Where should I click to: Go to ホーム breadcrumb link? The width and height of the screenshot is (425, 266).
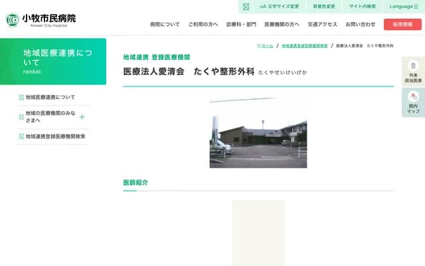[x=265, y=46]
